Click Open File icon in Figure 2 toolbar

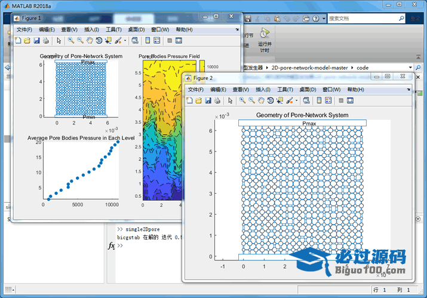198,101
